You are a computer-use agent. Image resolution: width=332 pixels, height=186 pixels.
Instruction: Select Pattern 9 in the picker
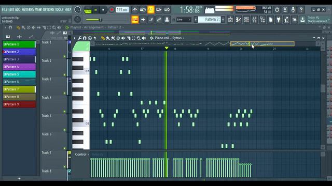point(19,104)
